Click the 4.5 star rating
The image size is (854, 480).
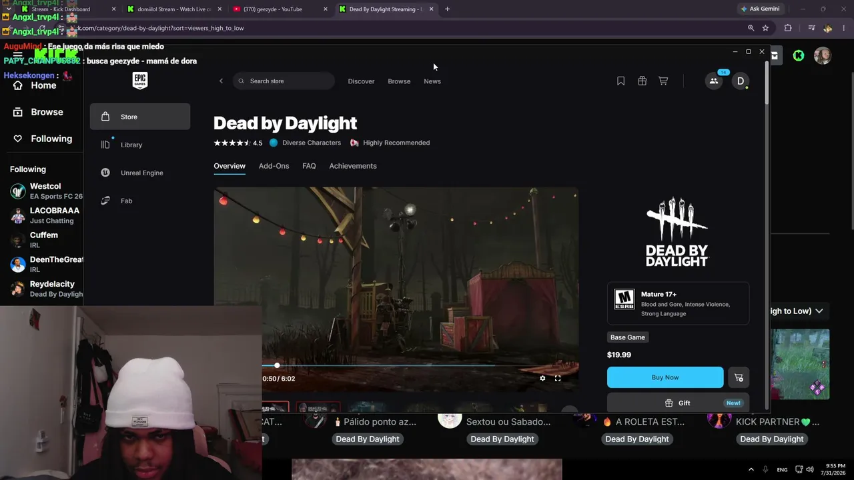pyautogui.click(x=238, y=143)
